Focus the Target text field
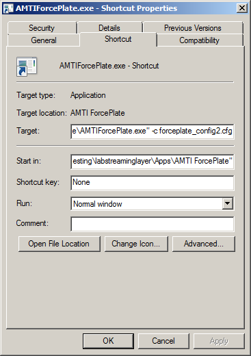251x356 pixels. click(152, 131)
